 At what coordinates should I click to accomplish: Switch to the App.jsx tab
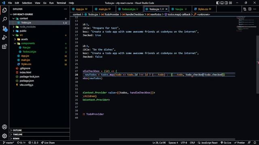pyautogui.click(x=81, y=9)
